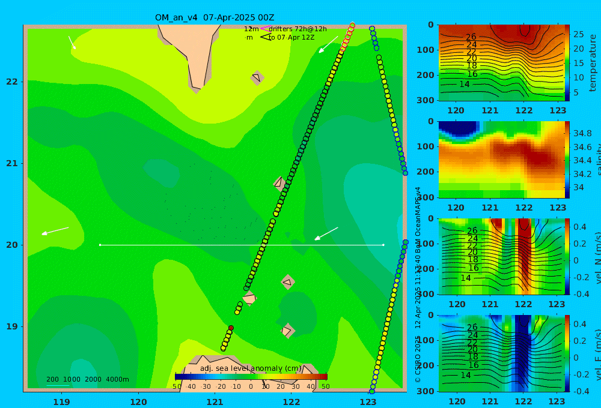Viewport: 601px width, 408px height.
Task: Click the vertical 'temperature' axis label
Action: 593,63
